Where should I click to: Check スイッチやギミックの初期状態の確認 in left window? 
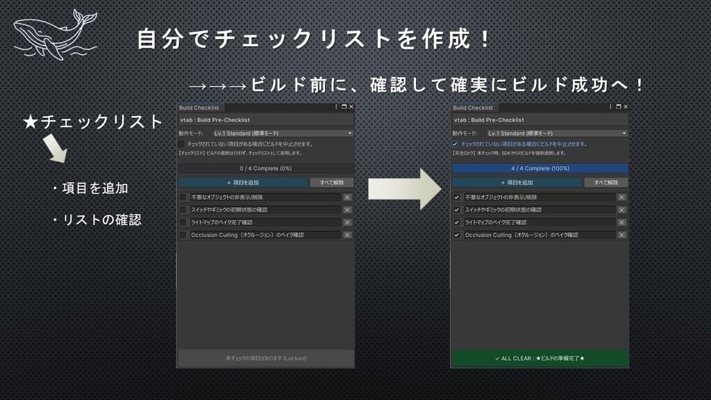pyautogui.click(x=183, y=210)
